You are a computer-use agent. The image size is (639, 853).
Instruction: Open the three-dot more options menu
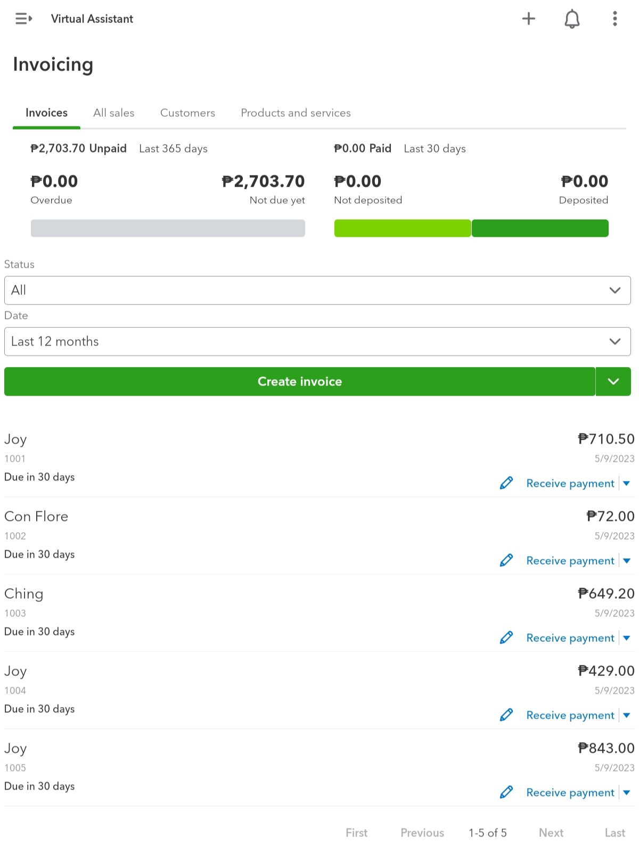tap(615, 19)
